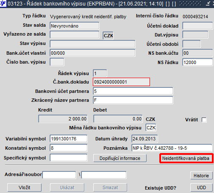214x193 pixels.
Task: Click the Datum úhrady field 24.09.2013
Action: [145, 139]
